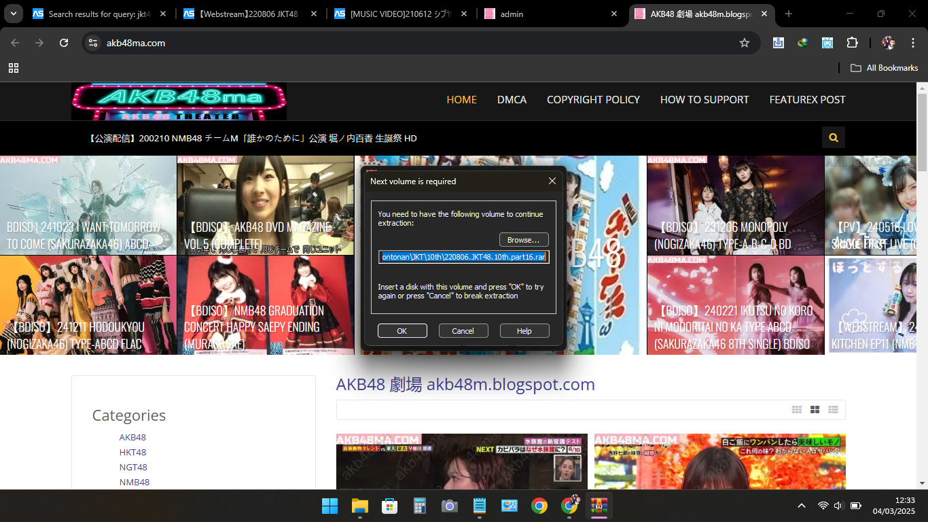Image resolution: width=928 pixels, height=522 pixels.
Task: Open a new browser tab
Action: [x=789, y=14]
